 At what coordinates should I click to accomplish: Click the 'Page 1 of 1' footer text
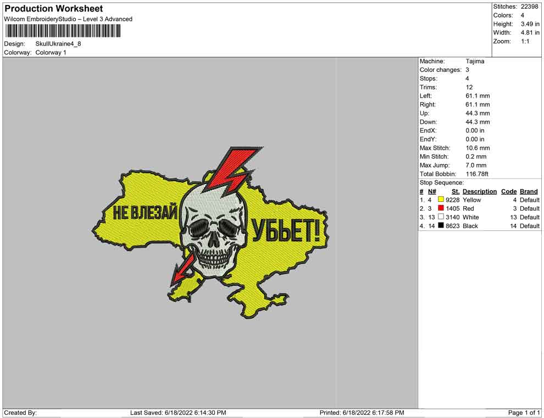(524, 413)
